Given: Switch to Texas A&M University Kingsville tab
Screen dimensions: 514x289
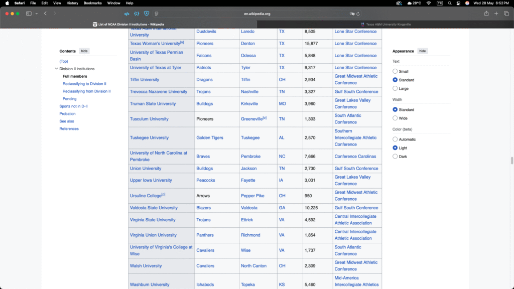Looking at the screenshot, I should pos(385,24).
